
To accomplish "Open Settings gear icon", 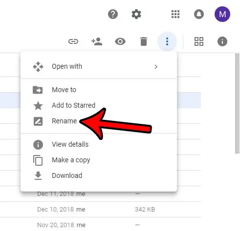I will tap(136, 14).
